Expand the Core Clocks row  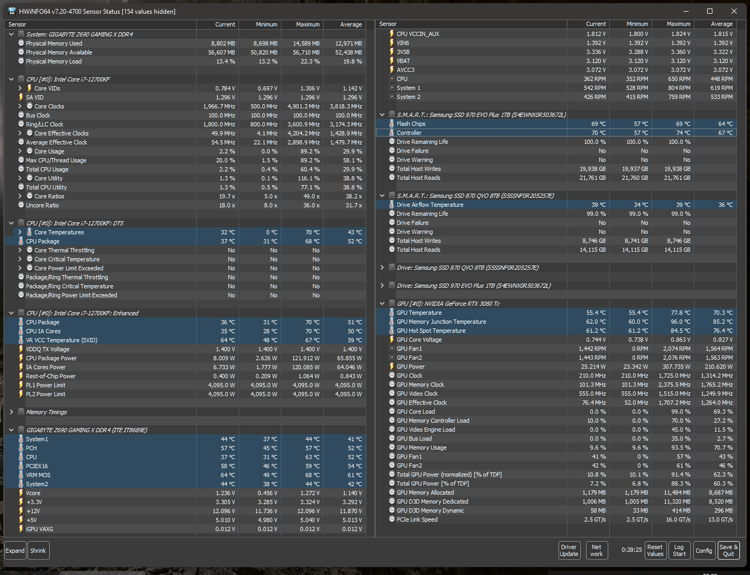point(20,106)
